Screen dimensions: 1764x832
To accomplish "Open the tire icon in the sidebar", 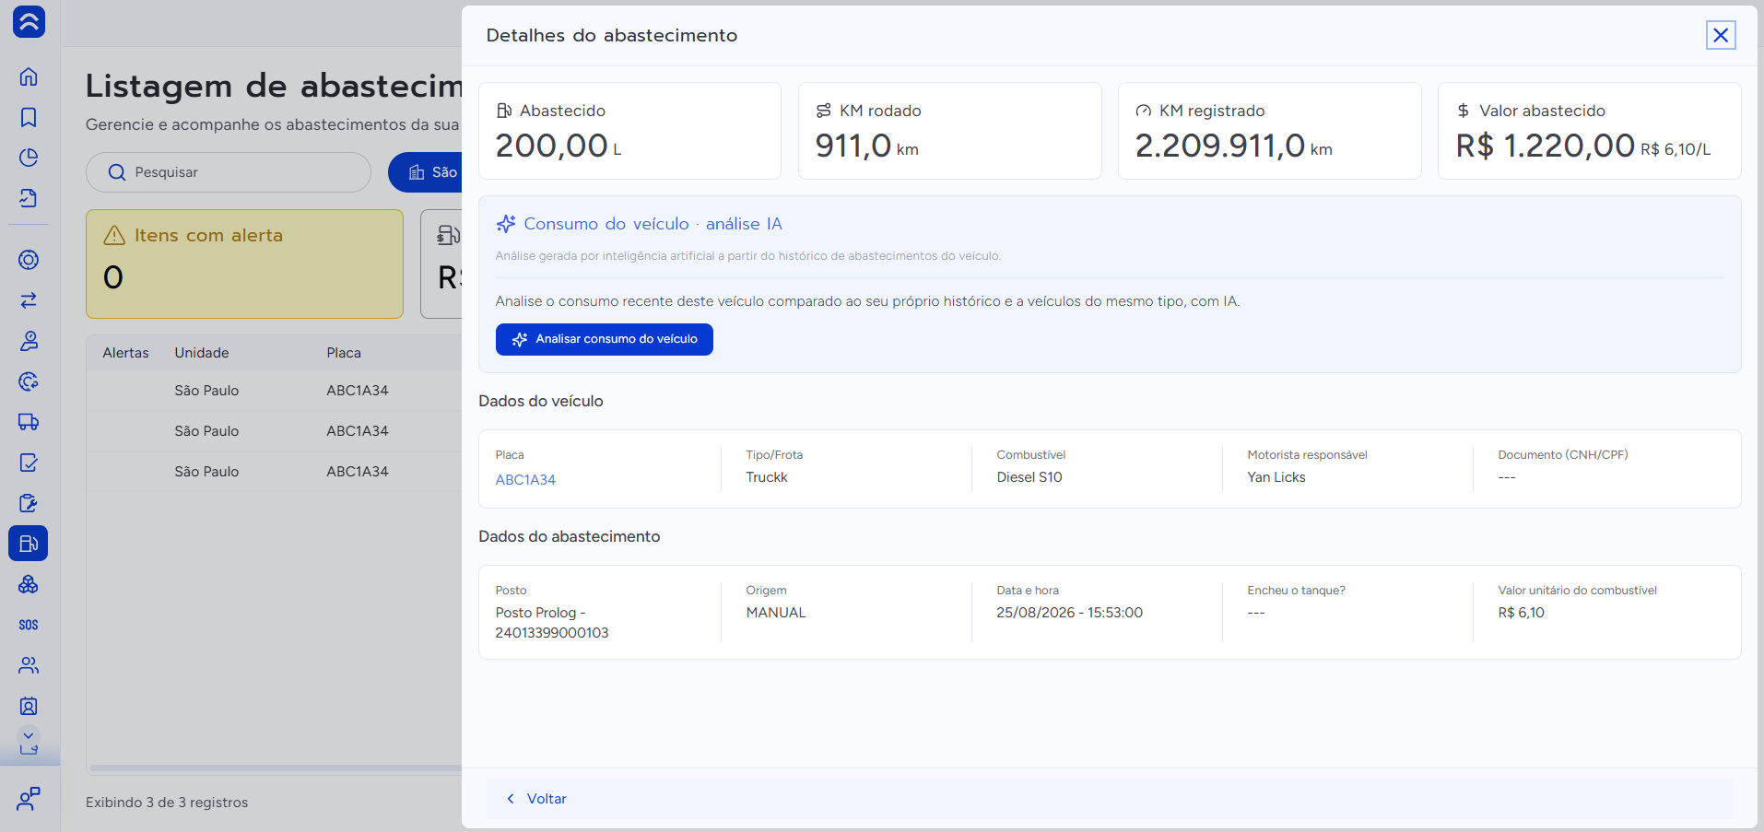I will [x=29, y=260].
